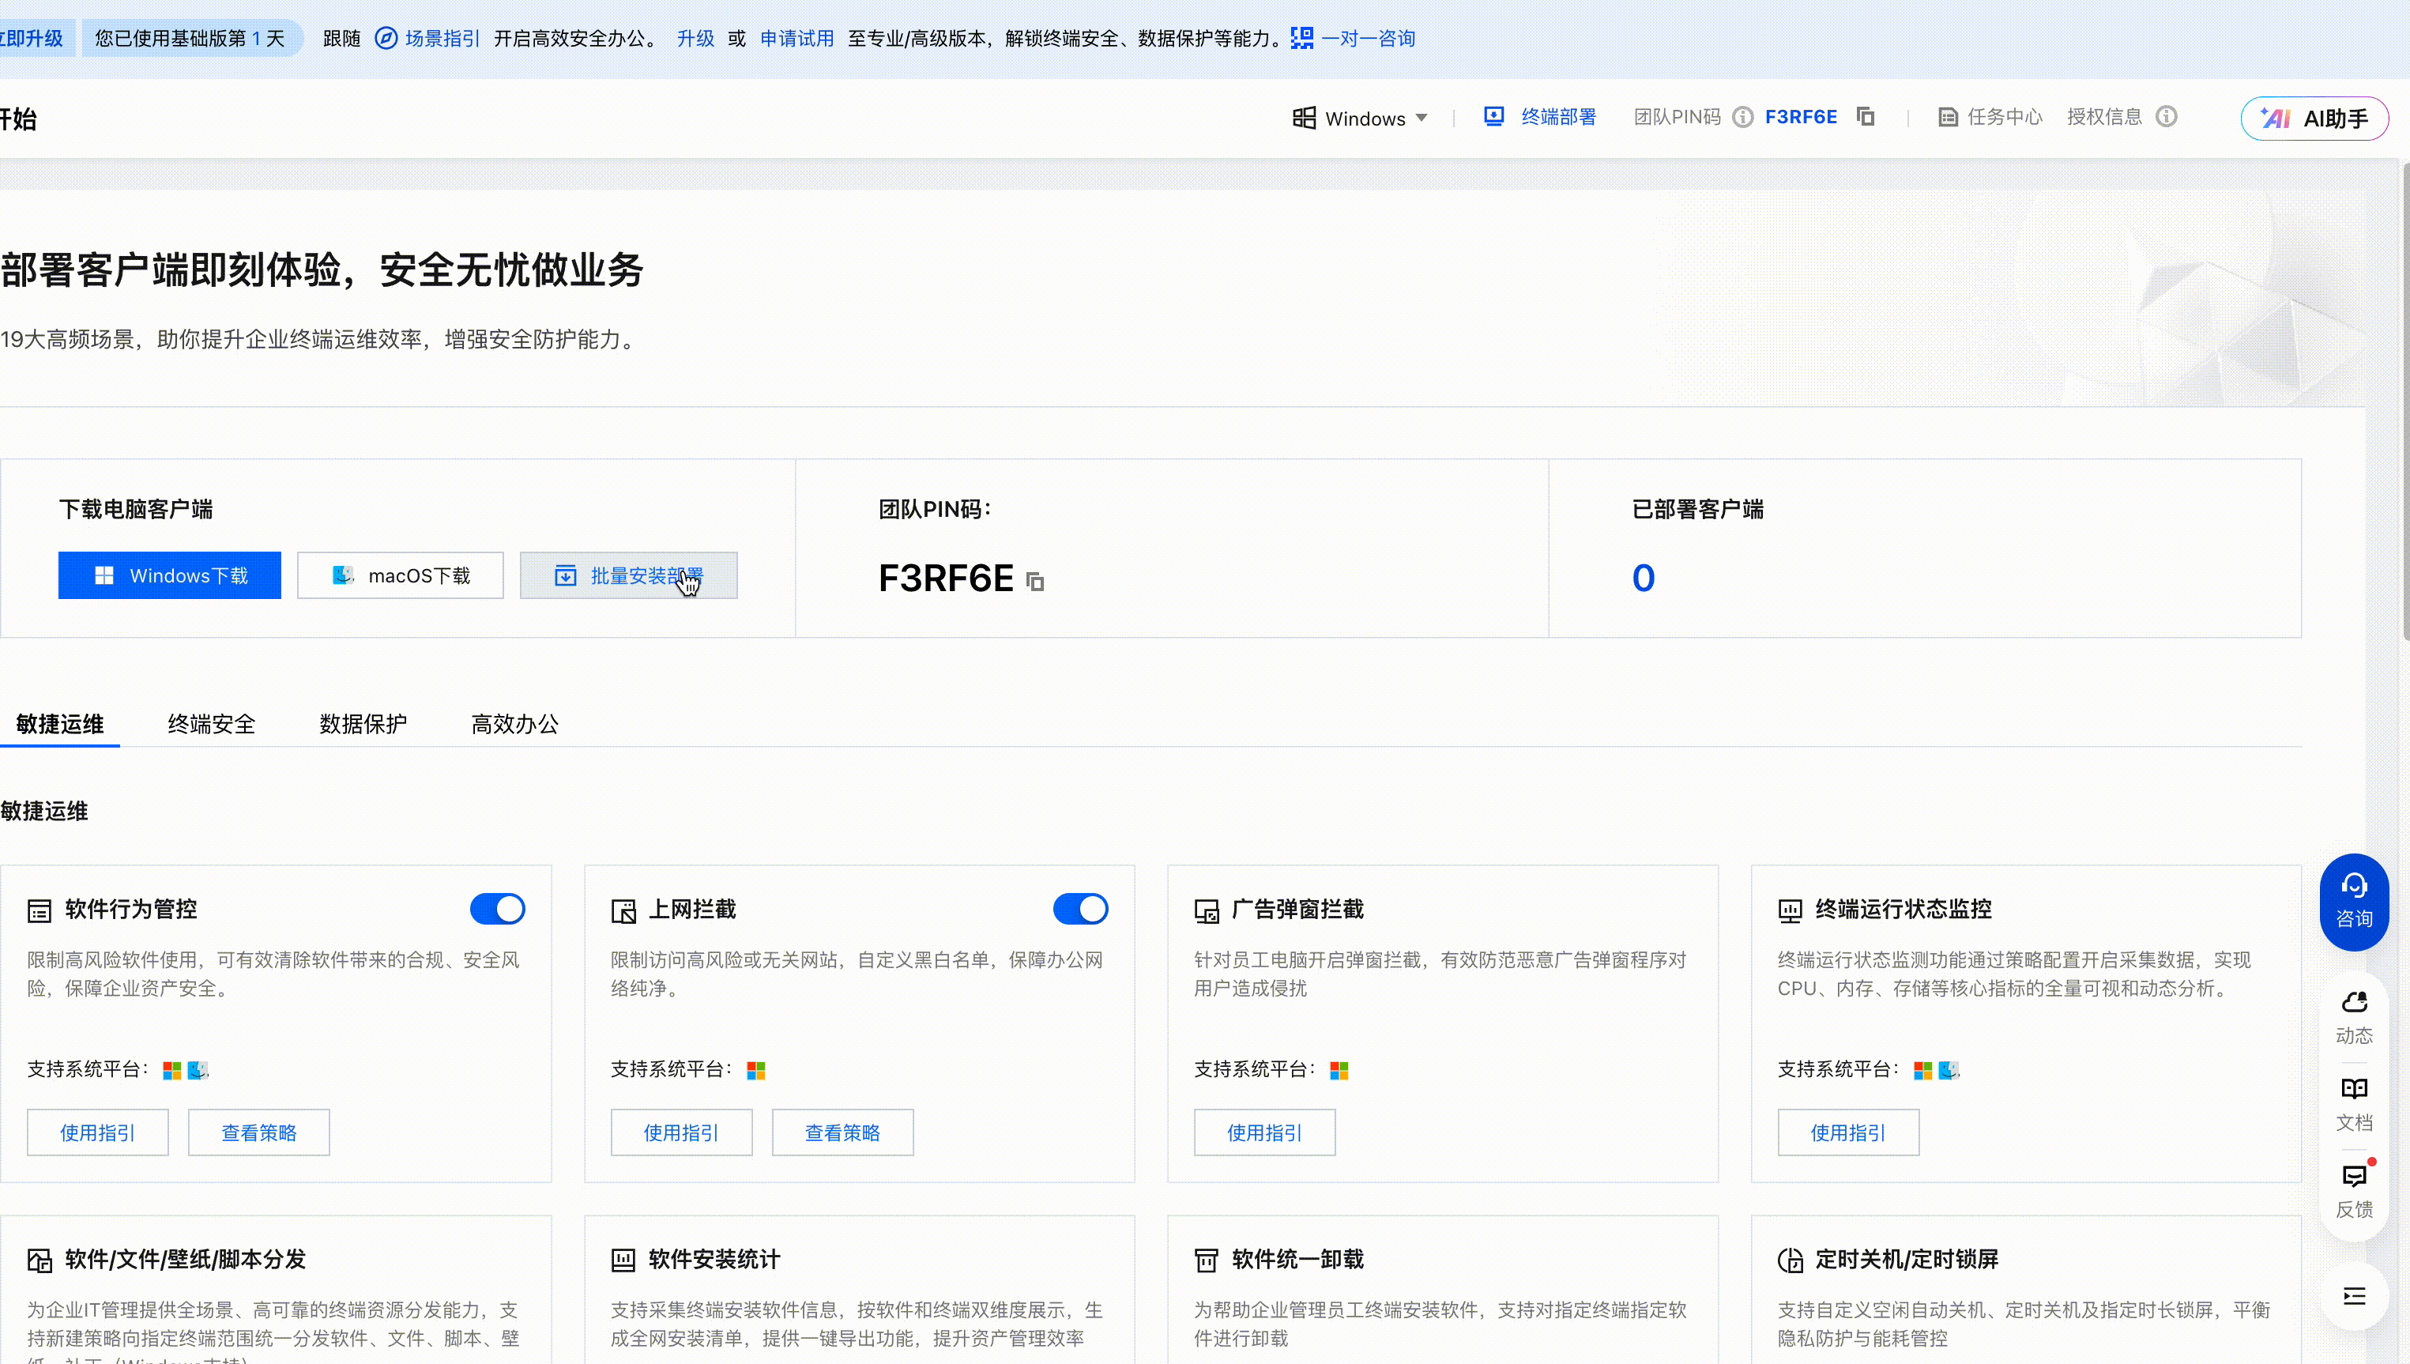Toggle 软件行为管控 switch off
Screen dimensions: 2410x1364
(x=497, y=909)
